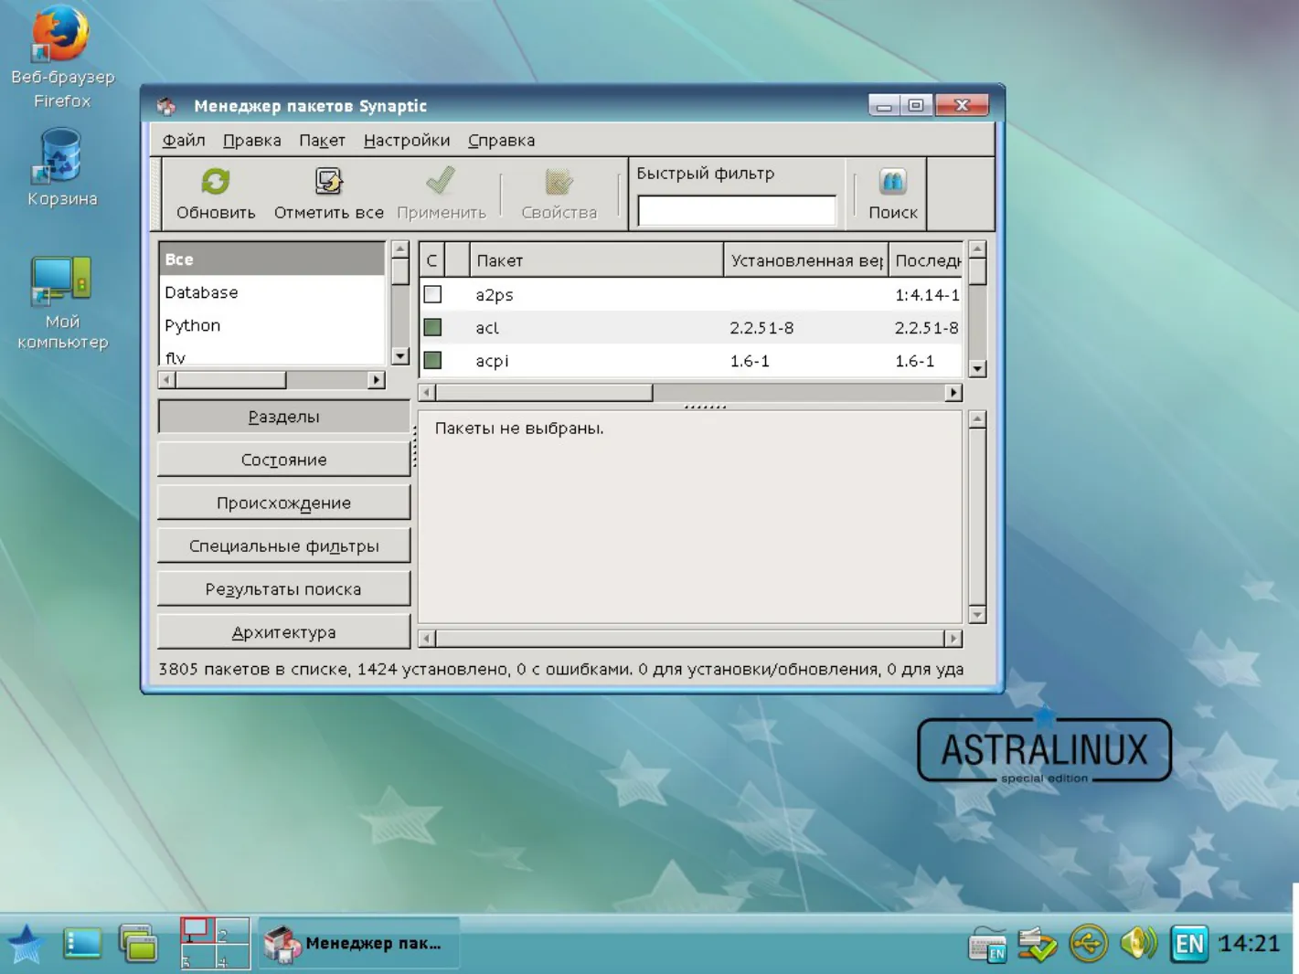
Task: Open Специальные фильтры view
Action: (x=283, y=545)
